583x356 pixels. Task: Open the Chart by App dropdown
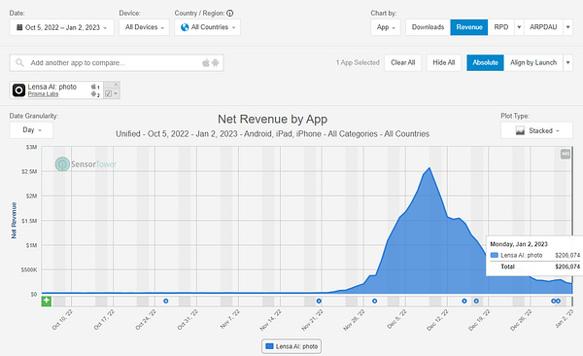(x=386, y=27)
